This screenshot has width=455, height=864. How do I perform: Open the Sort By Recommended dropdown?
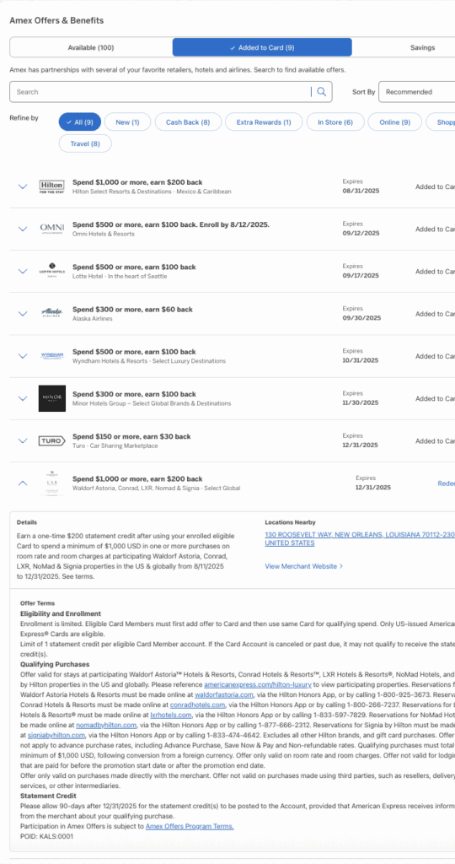click(x=417, y=92)
